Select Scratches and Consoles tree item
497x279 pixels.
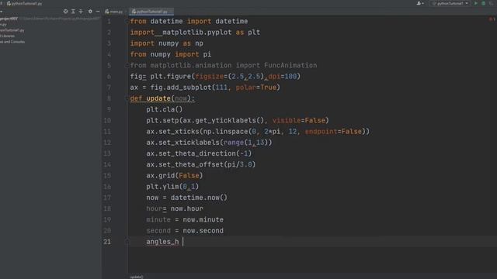pyautogui.click(x=12, y=42)
